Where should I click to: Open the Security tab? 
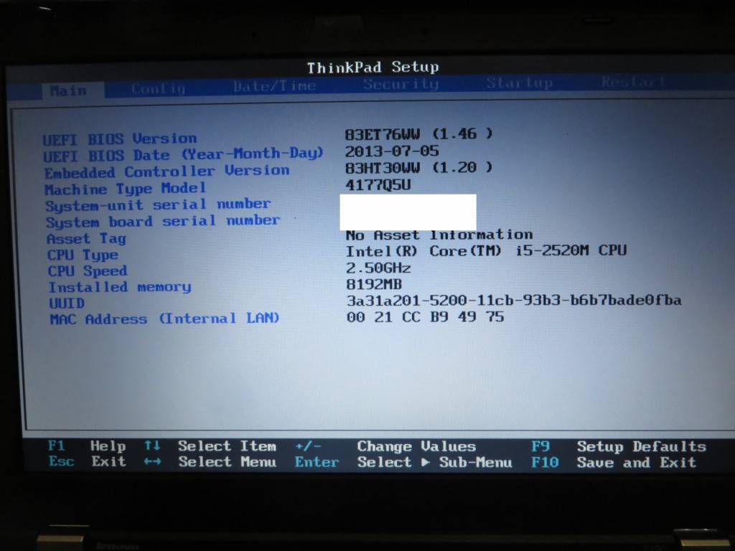(x=401, y=84)
